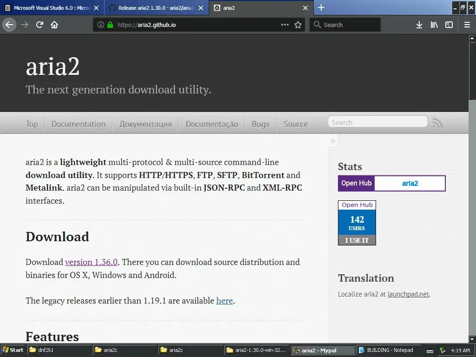Click the forward navigation arrow
Screen dimensions: 476x357
tap(25, 25)
